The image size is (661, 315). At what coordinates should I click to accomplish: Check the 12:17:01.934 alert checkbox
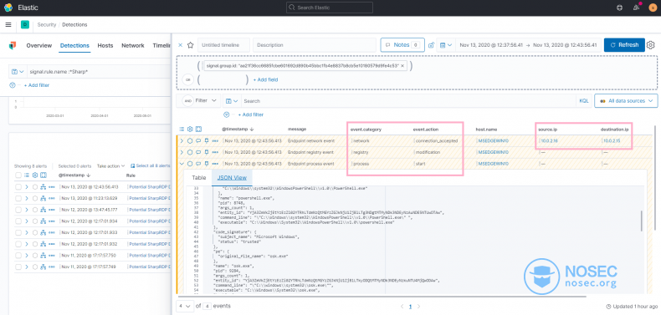click(18, 221)
